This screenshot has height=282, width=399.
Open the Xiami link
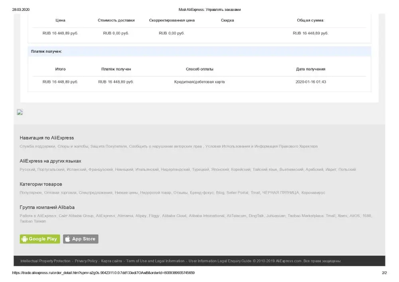tap(342, 216)
